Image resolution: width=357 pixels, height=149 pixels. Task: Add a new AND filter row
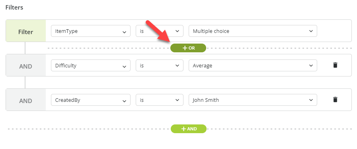tap(189, 129)
